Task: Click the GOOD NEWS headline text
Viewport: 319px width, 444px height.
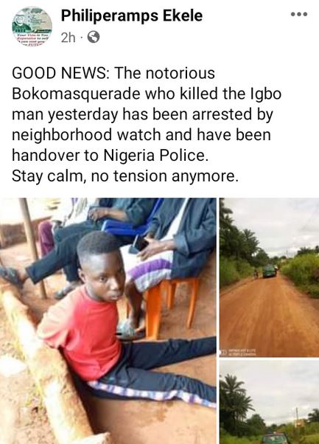Action: [x=59, y=73]
